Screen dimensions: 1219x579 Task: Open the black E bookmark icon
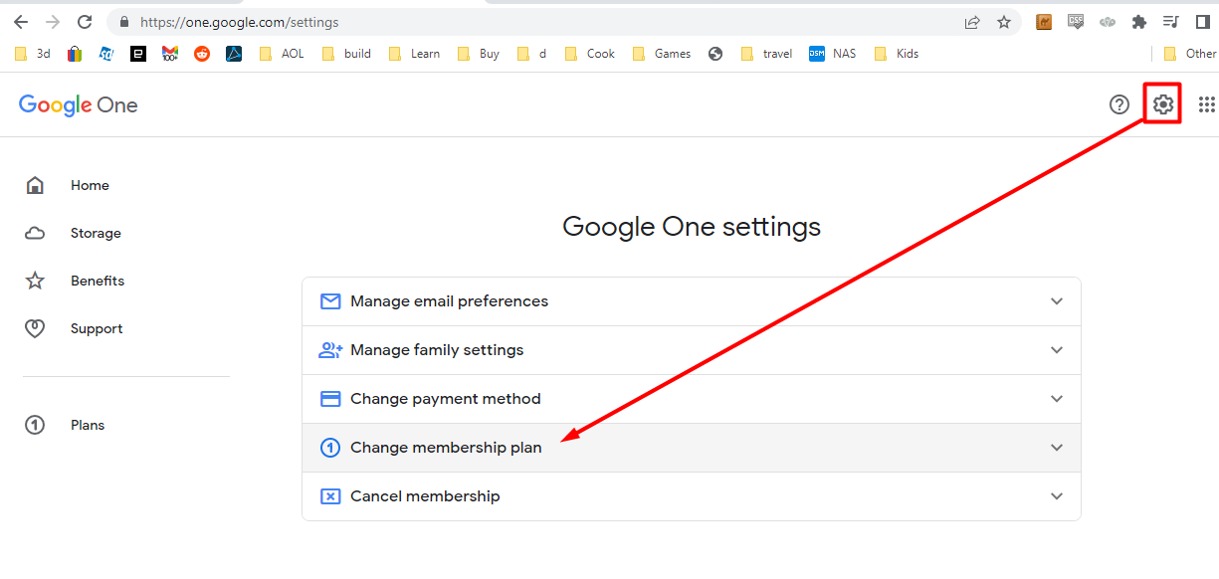pos(138,54)
